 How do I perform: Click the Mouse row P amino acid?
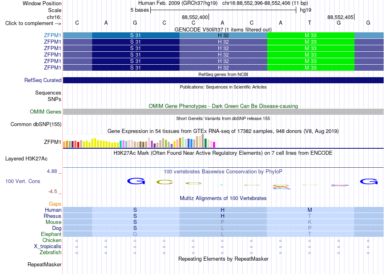(x=222, y=222)
